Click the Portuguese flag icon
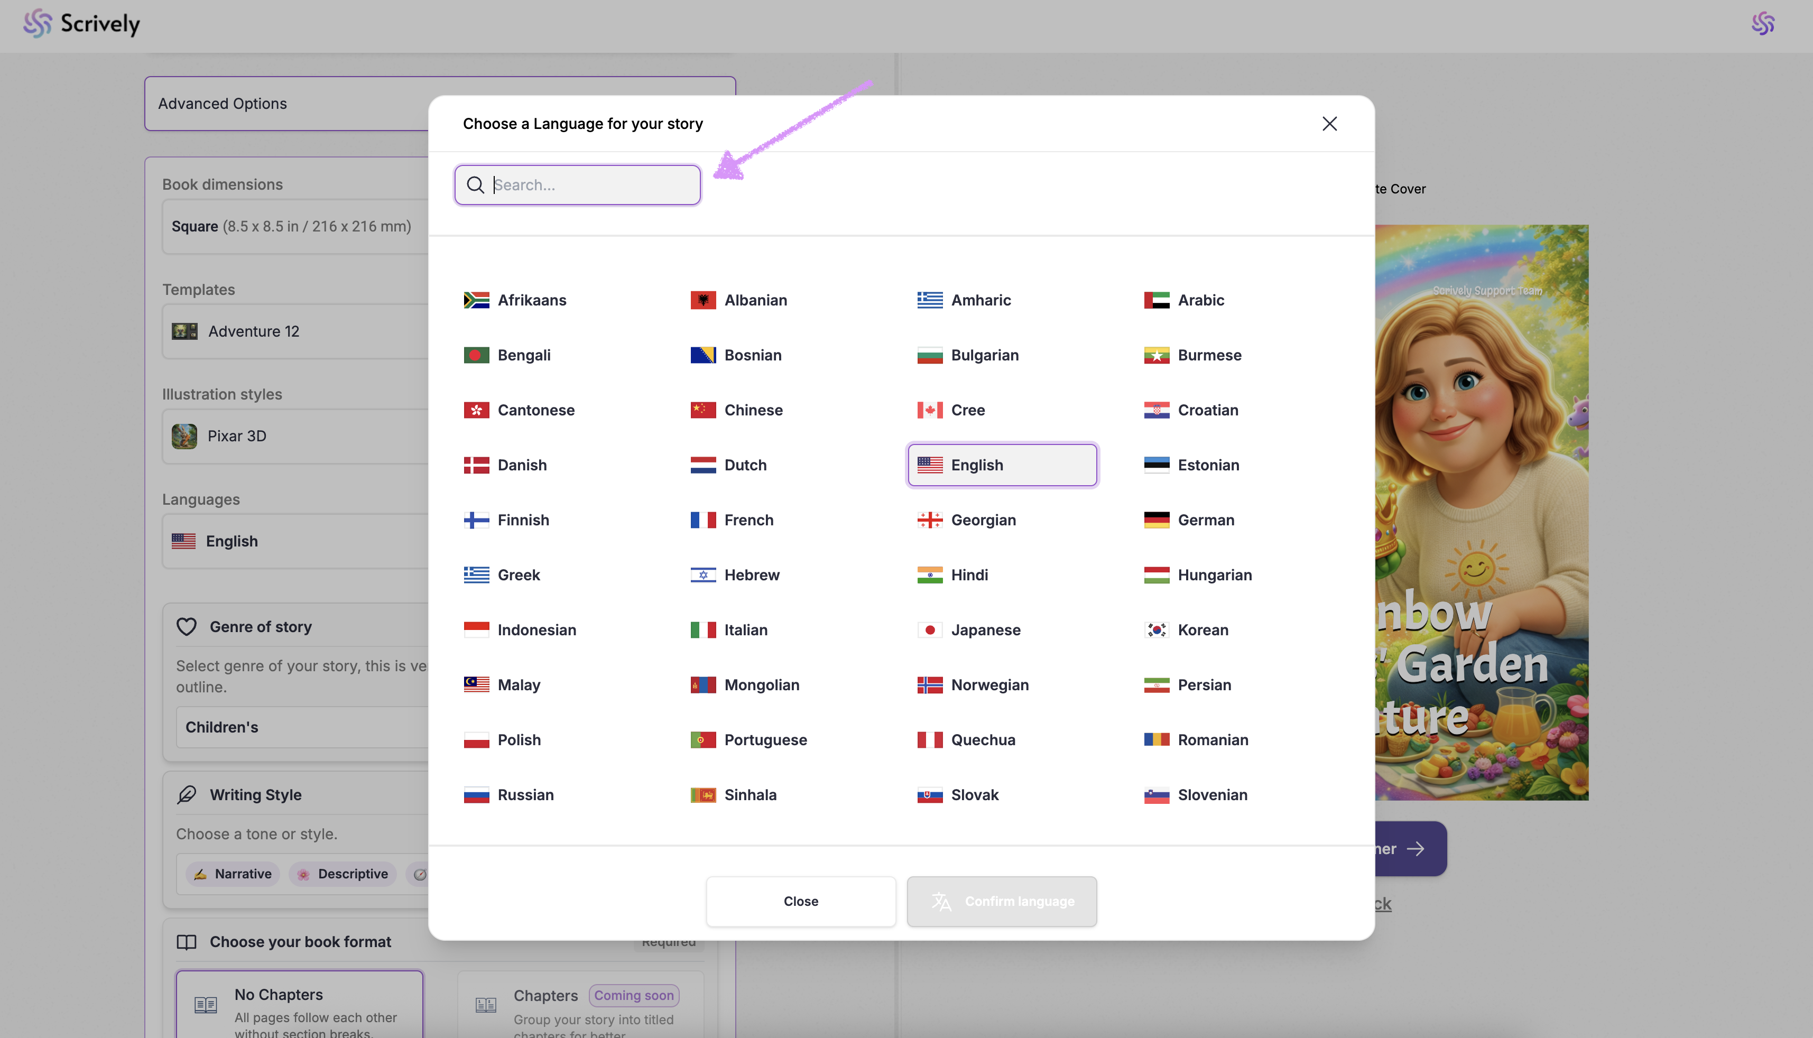The image size is (1813, 1038). coord(703,740)
